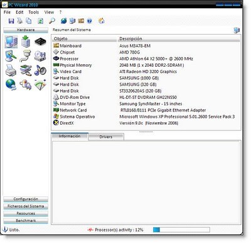Viewport: 251px width, 243px height.
Task: Select the System Summary computer icon
Action: tap(11, 42)
